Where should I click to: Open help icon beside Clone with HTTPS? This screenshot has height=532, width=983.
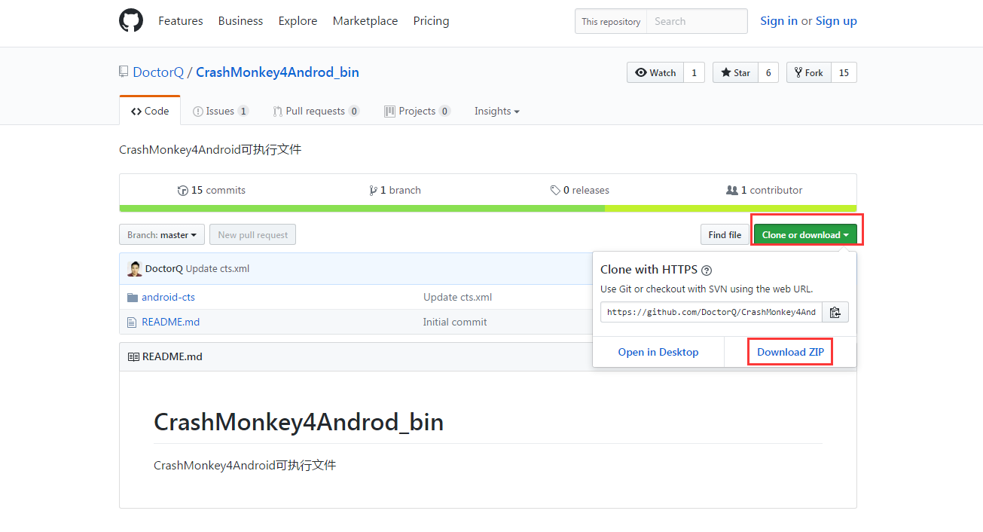(x=707, y=271)
